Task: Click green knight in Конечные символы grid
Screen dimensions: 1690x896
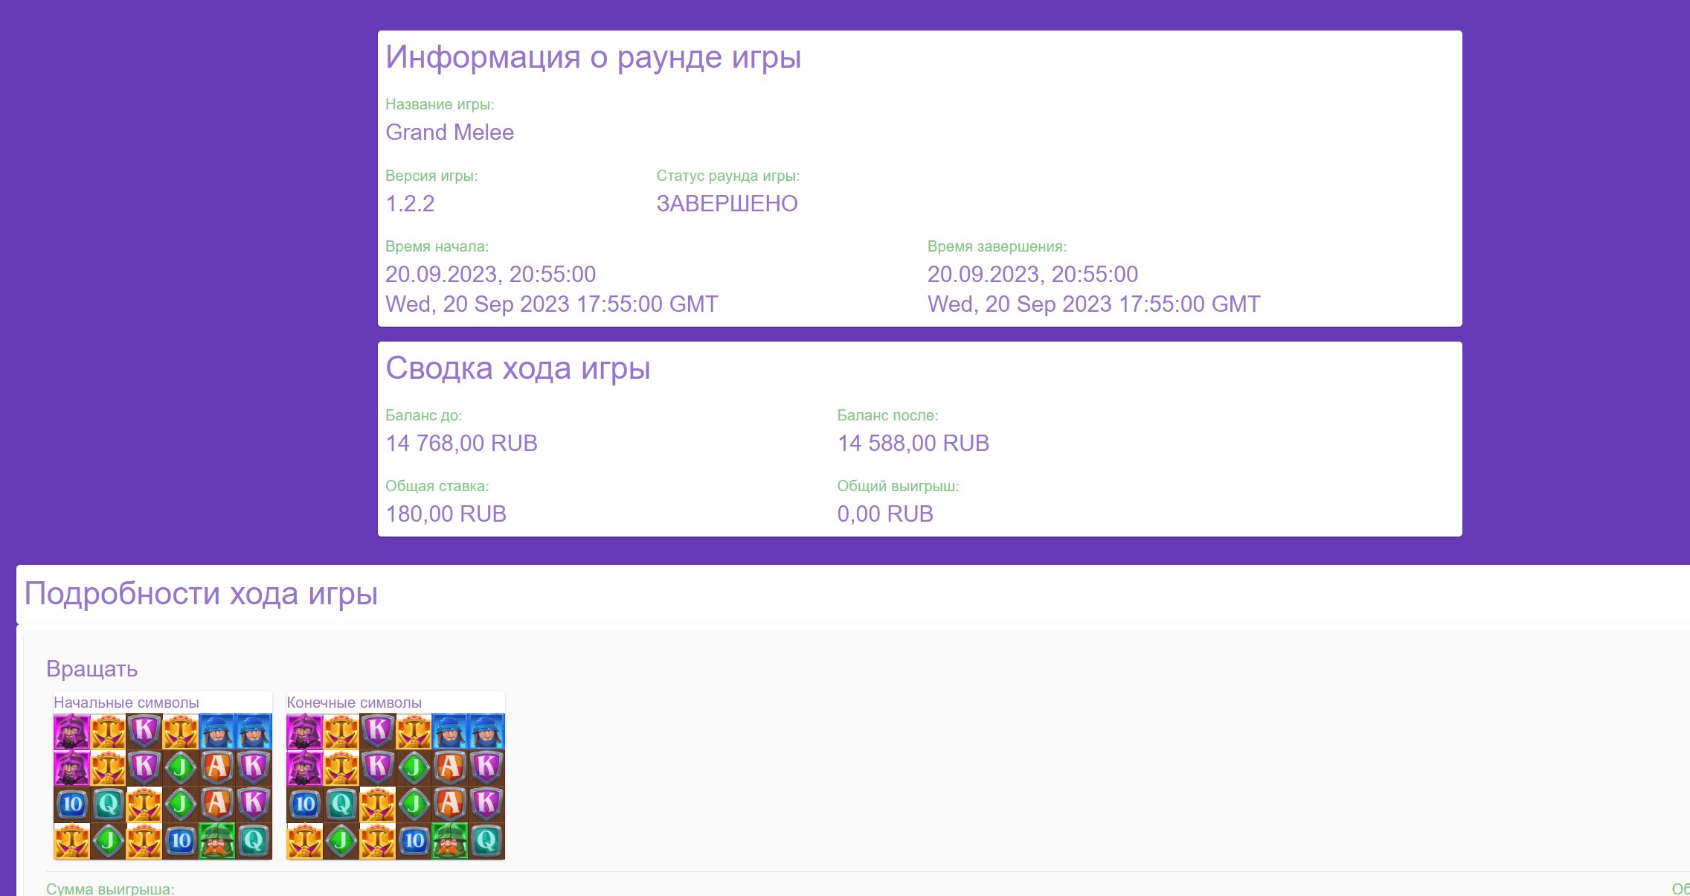Action: coord(450,841)
